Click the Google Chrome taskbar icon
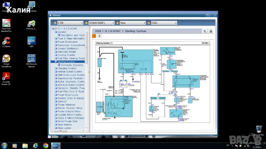Screen dimensions: 266x149 point(46,145)
